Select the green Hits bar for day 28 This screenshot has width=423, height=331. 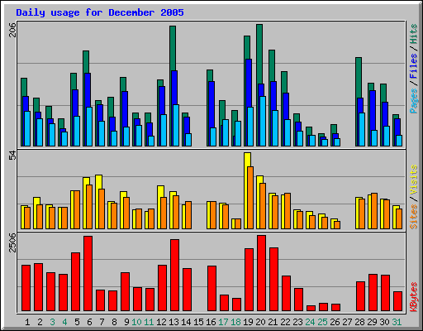pos(359,78)
